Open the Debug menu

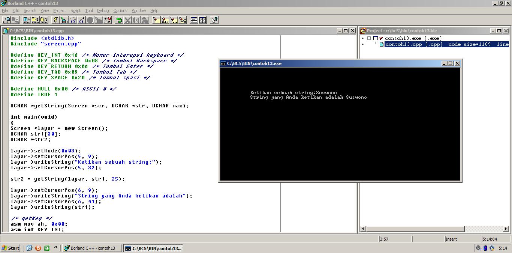pyautogui.click(x=103, y=11)
